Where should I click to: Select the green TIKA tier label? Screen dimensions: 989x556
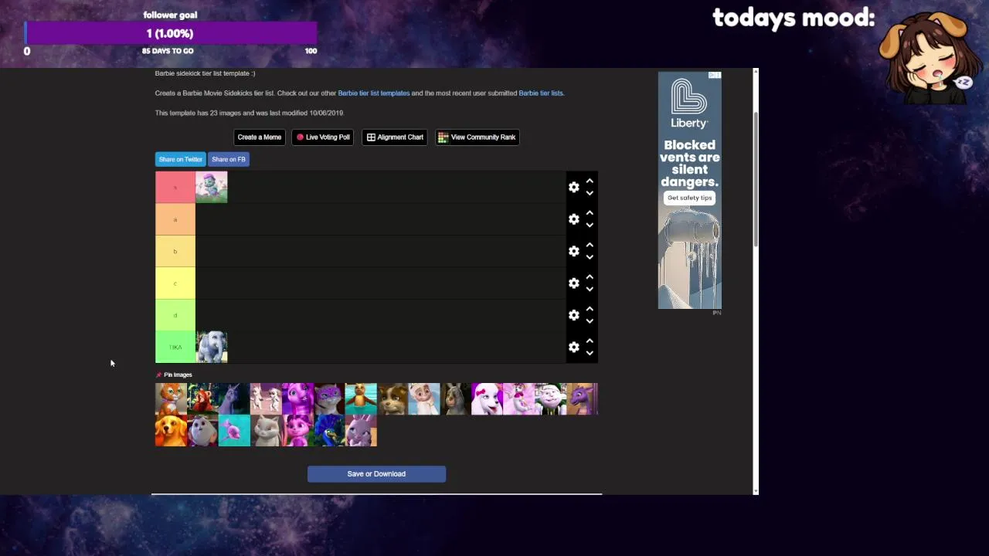click(175, 347)
